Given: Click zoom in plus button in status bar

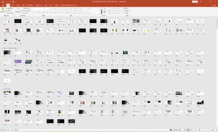Looking at the screenshot, I should click(x=210, y=130).
